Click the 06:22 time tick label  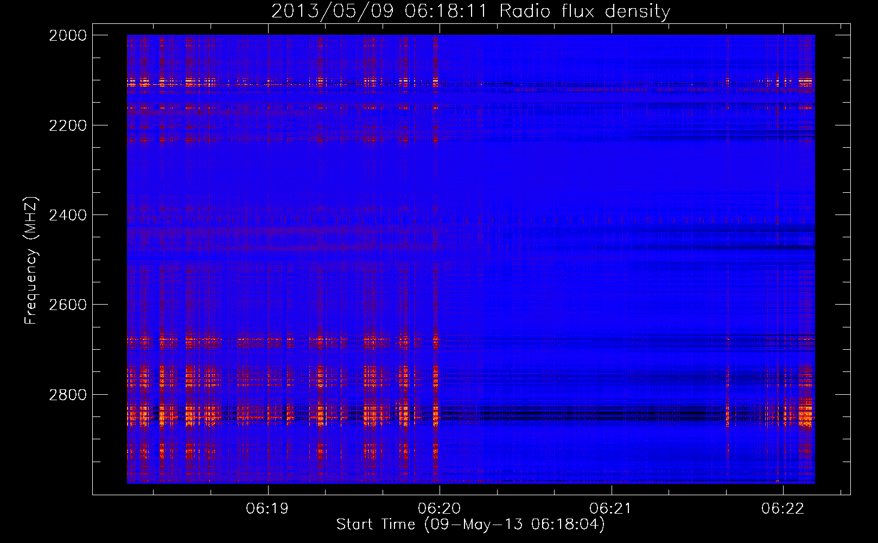coord(783,509)
